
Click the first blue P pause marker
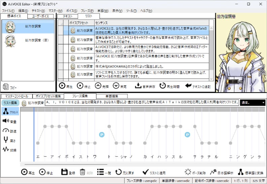(x=102, y=135)
